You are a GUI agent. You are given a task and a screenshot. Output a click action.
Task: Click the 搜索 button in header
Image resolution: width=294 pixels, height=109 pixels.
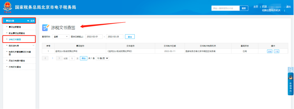244,8
